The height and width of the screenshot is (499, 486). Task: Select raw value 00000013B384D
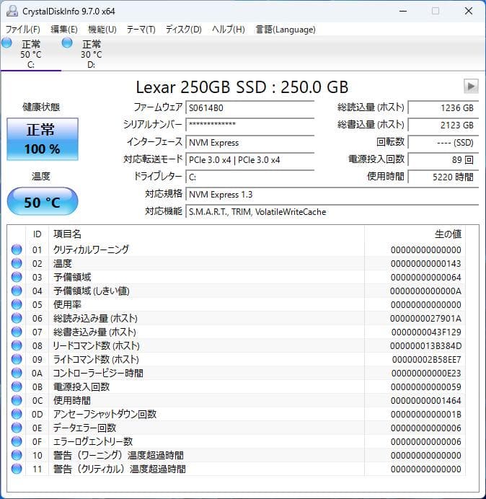pyautogui.click(x=425, y=345)
